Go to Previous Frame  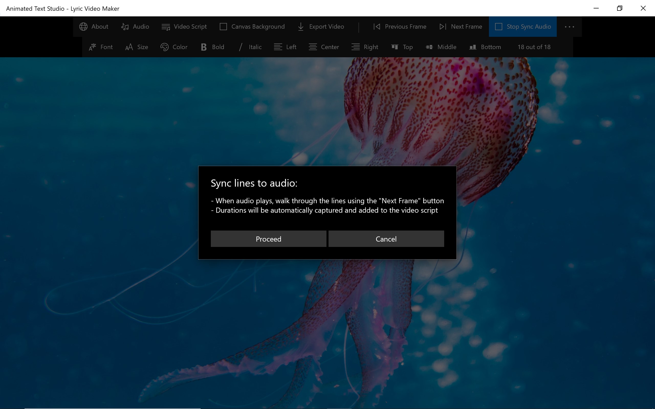400,27
